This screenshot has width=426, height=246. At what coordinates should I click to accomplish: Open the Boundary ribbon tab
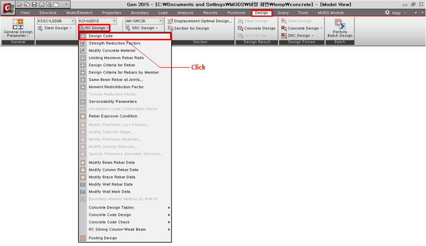pos(140,13)
